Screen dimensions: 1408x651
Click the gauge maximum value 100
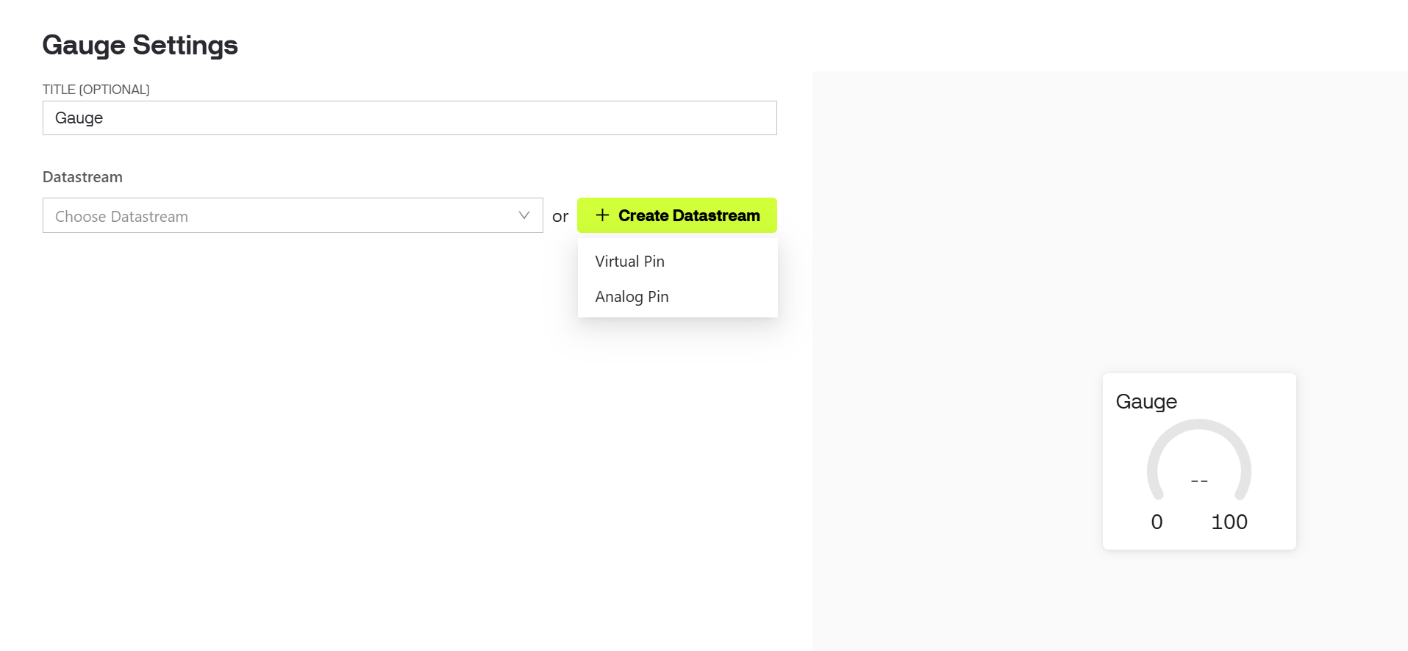[1229, 522]
